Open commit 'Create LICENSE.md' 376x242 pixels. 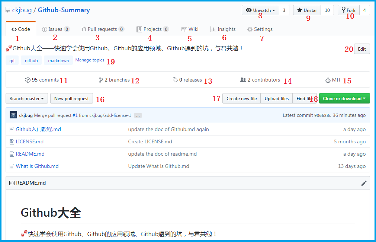[150, 141]
